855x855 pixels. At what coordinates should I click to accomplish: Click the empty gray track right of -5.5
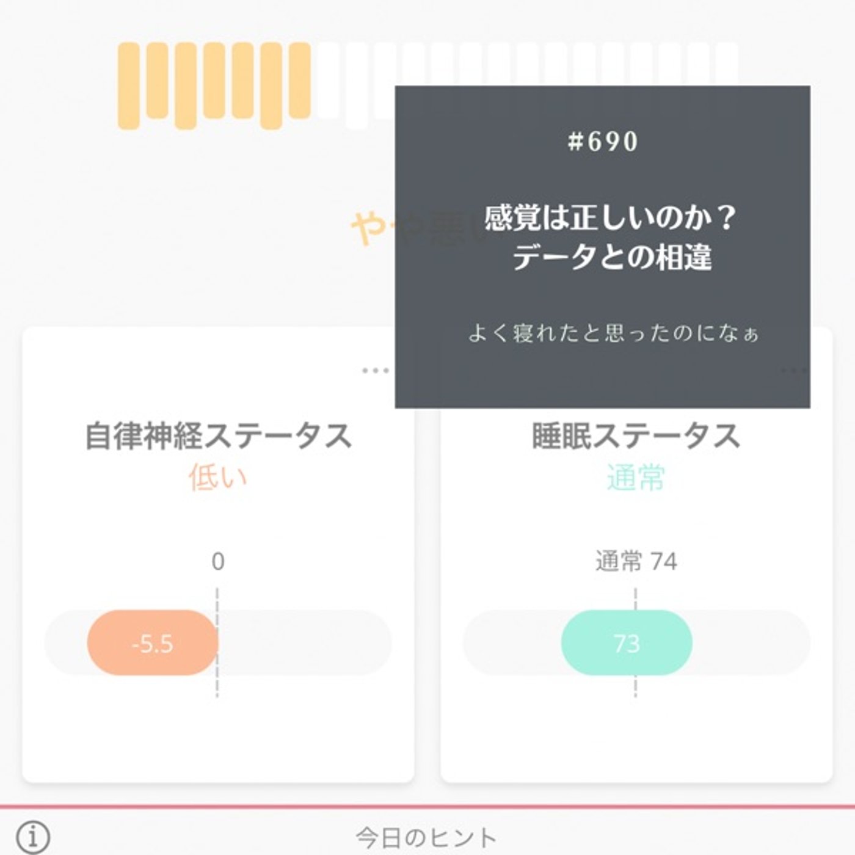pyautogui.click(x=304, y=643)
